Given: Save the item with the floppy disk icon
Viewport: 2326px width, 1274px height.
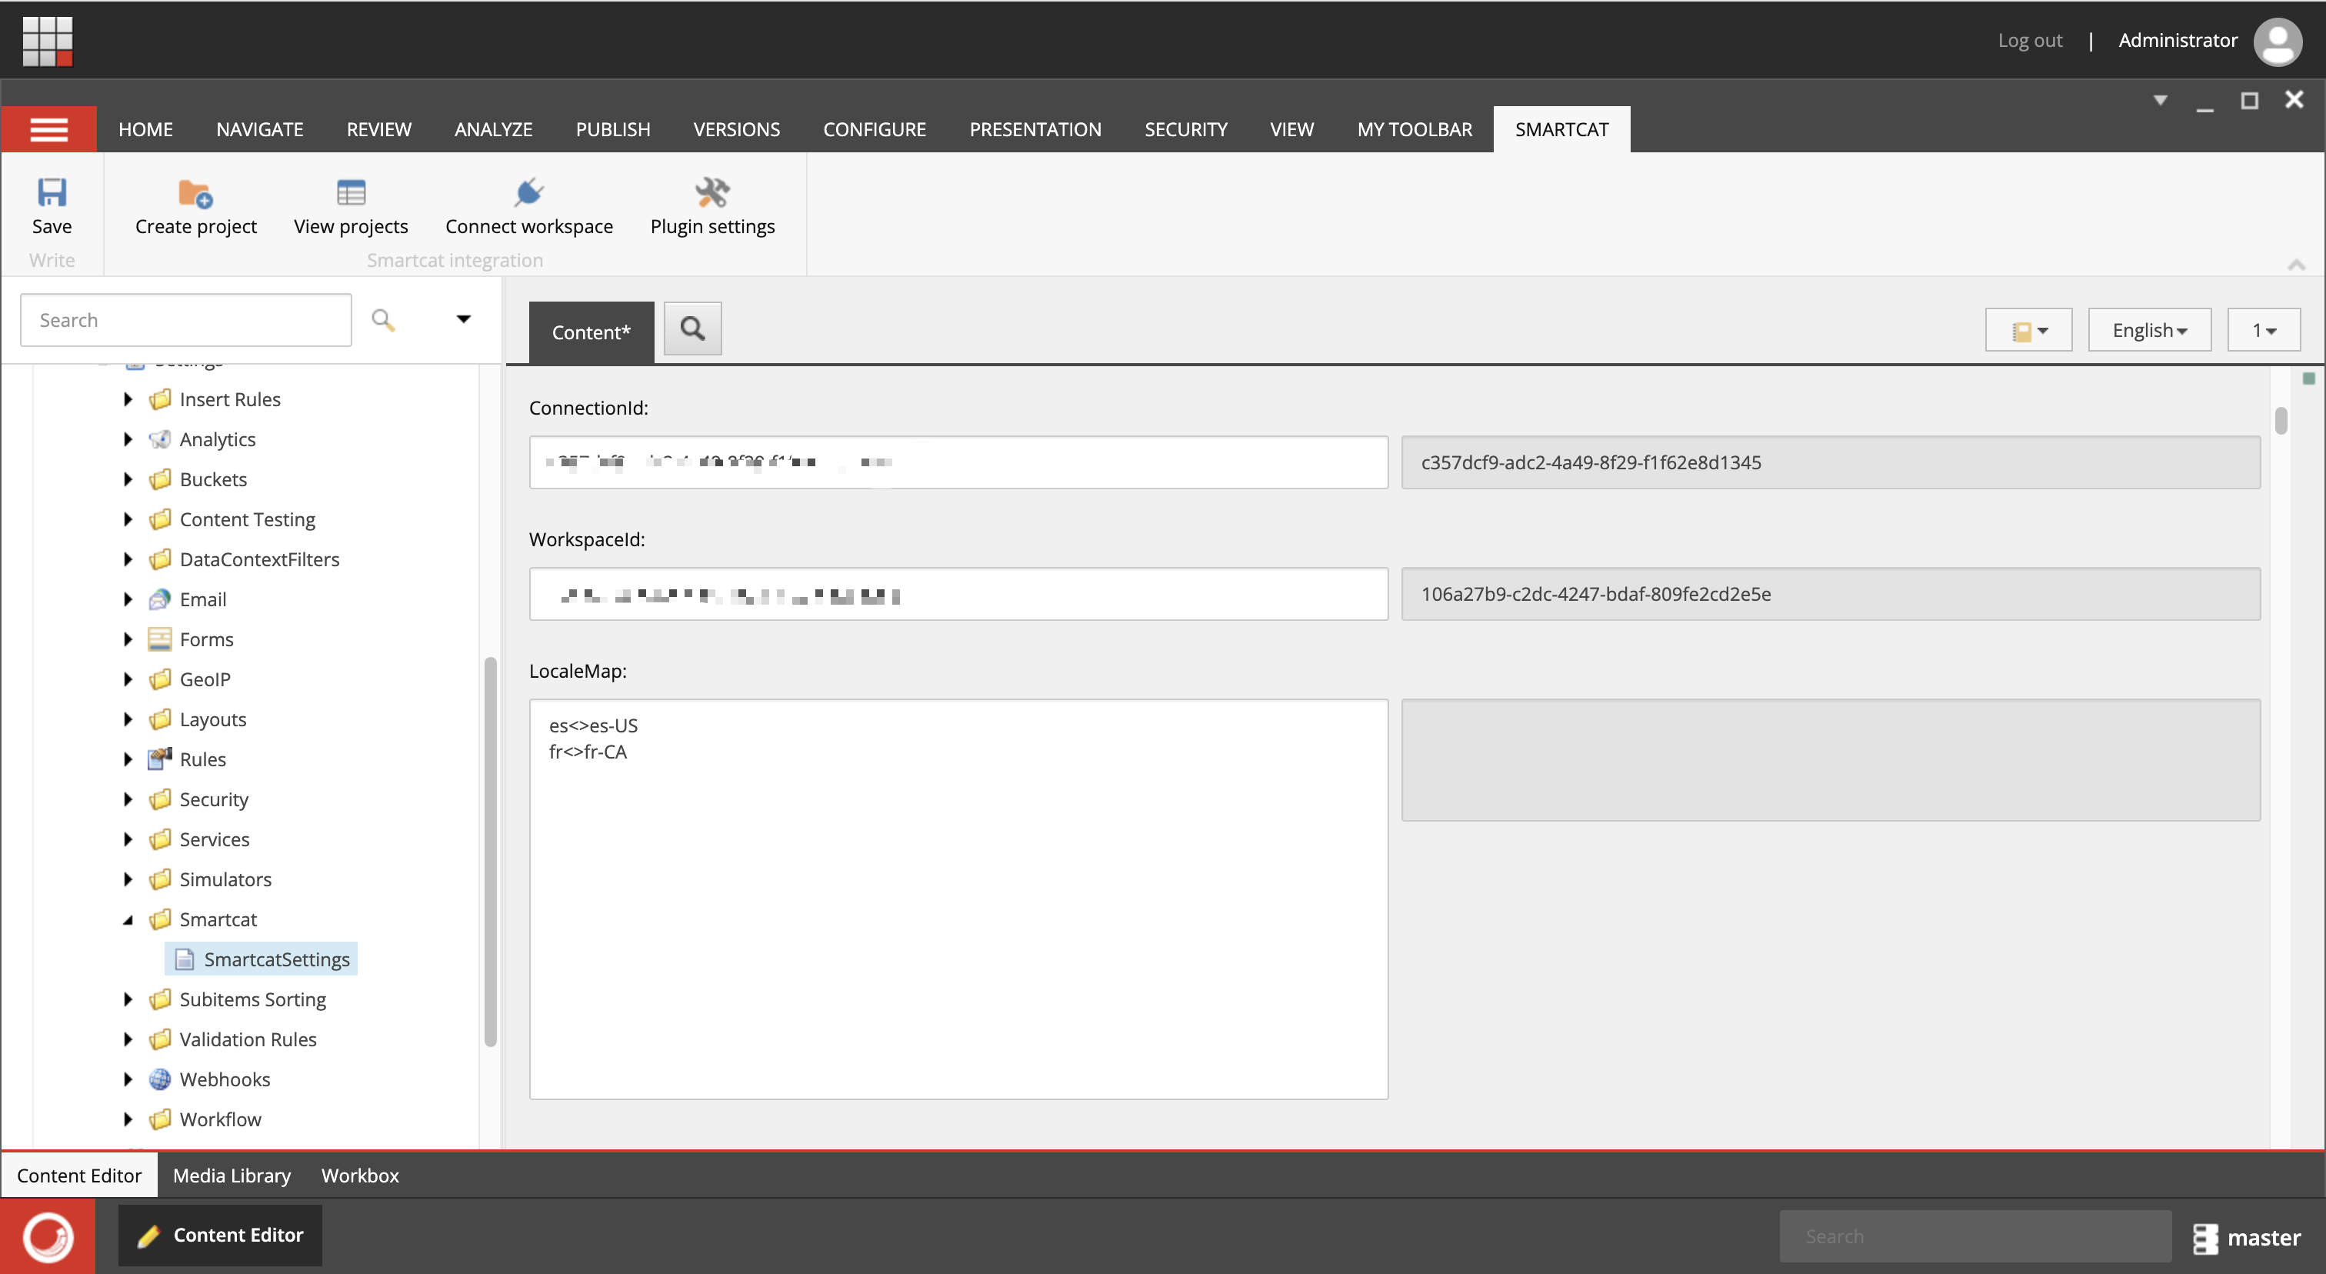Looking at the screenshot, I should point(52,192).
